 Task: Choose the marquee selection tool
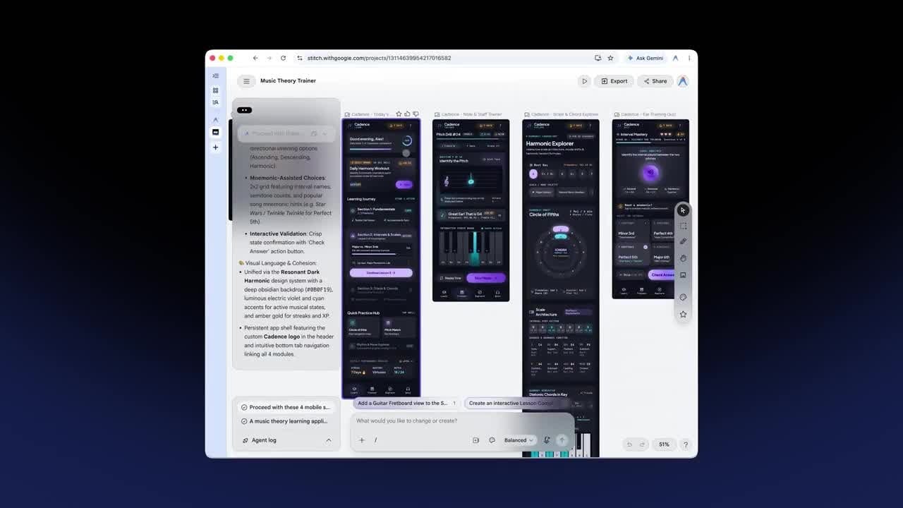[x=683, y=226]
